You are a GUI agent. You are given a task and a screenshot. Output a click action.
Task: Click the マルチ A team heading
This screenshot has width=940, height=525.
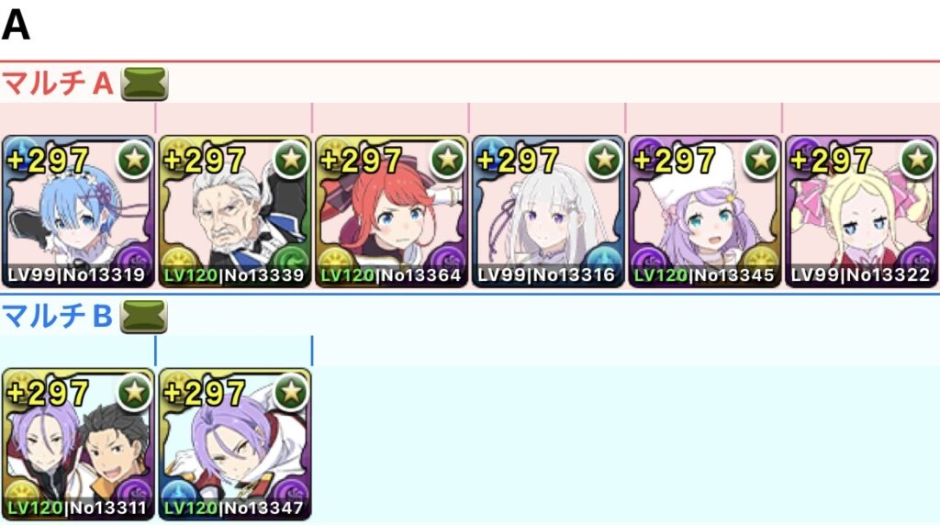58,83
